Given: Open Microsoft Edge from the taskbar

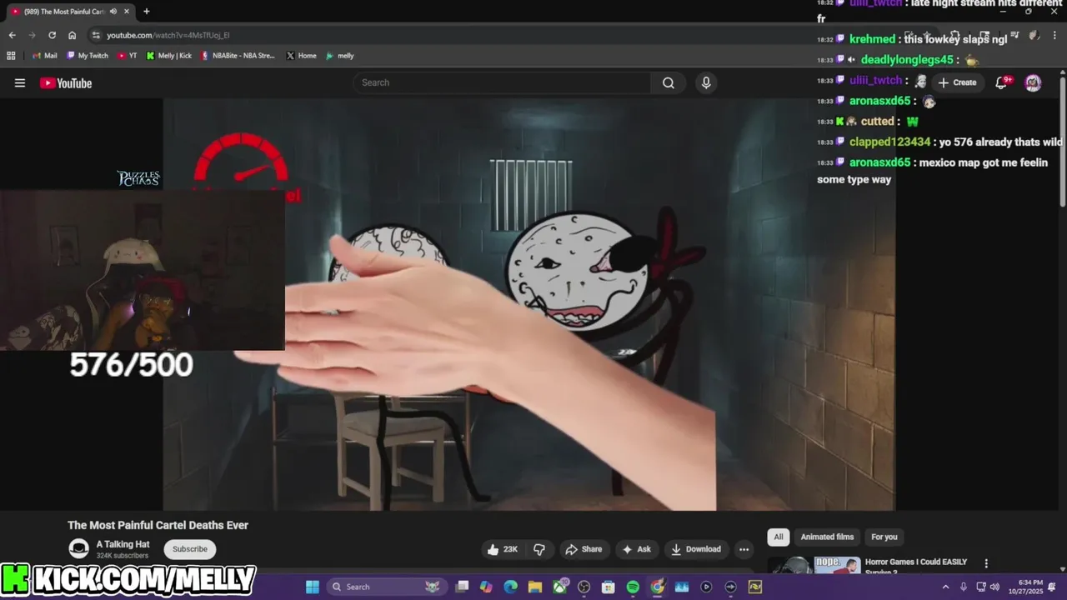Looking at the screenshot, I should 510,587.
